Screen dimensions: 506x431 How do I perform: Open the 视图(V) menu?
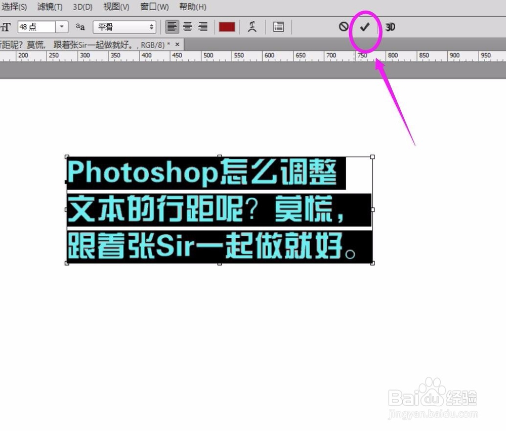[116, 7]
